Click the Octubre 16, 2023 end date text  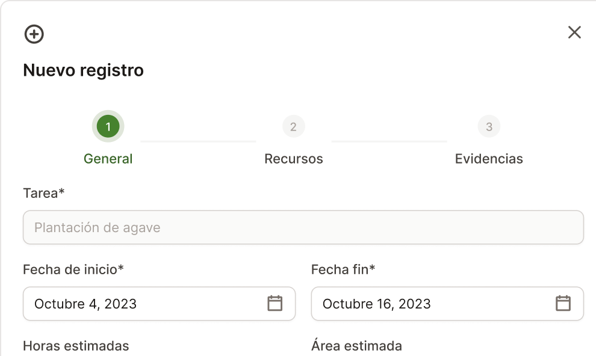tap(377, 304)
